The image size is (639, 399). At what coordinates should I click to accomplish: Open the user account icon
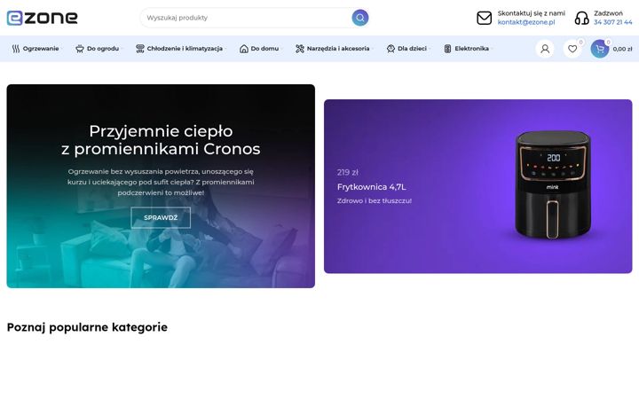[545, 49]
